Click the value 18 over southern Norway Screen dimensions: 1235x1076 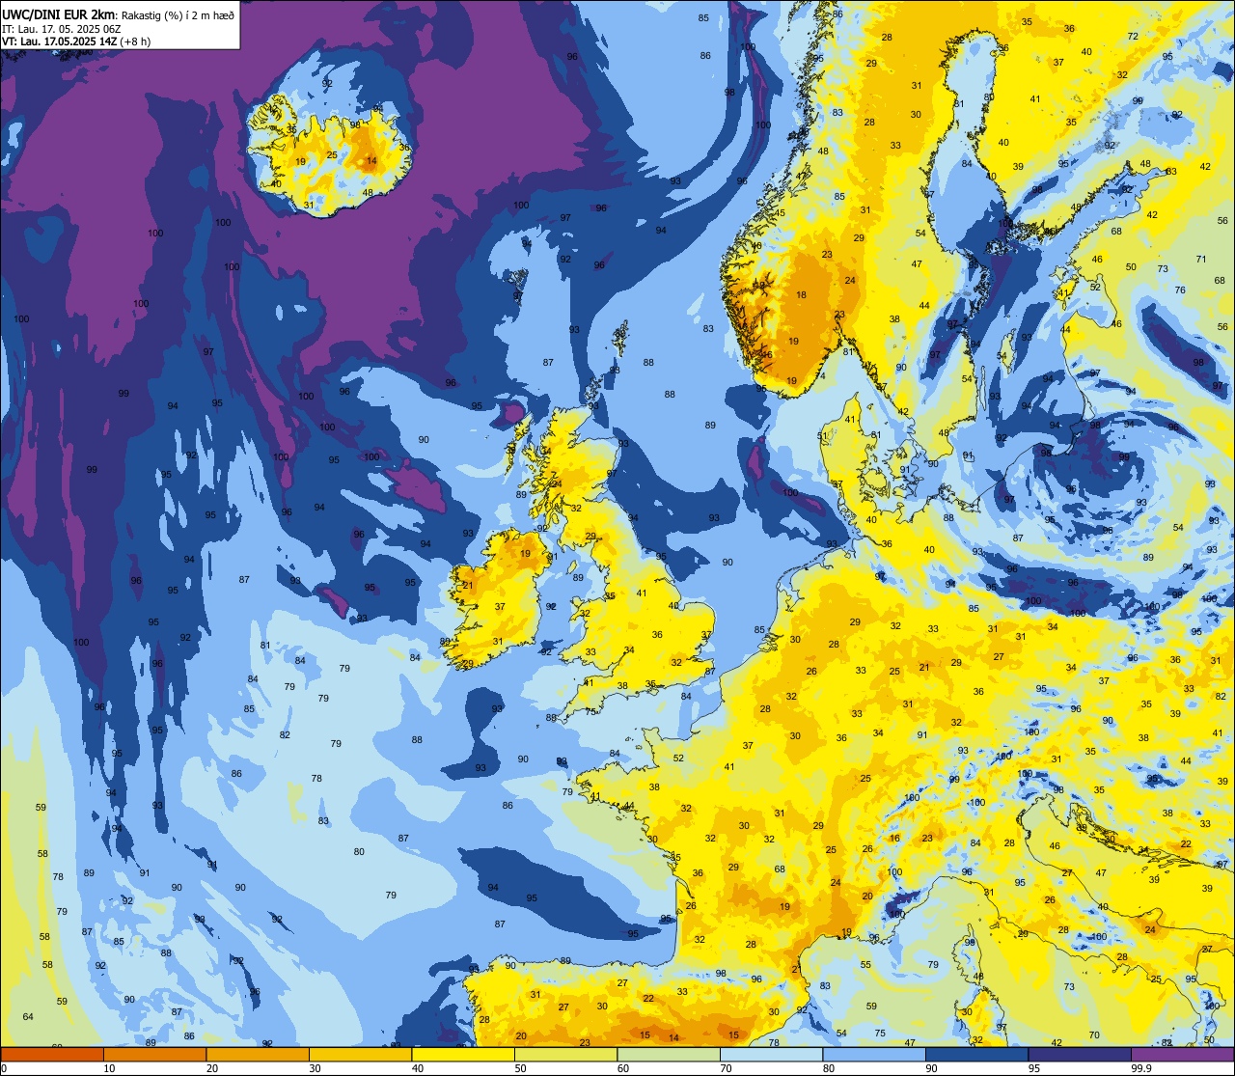(x=801, y=295)
